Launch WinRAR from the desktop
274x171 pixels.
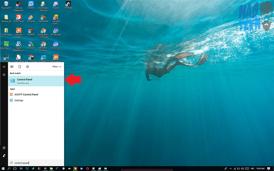[x=31, y=32]
